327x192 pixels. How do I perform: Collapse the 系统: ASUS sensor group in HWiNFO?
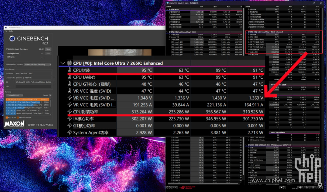pyautogui.click(x=168, y=9)
